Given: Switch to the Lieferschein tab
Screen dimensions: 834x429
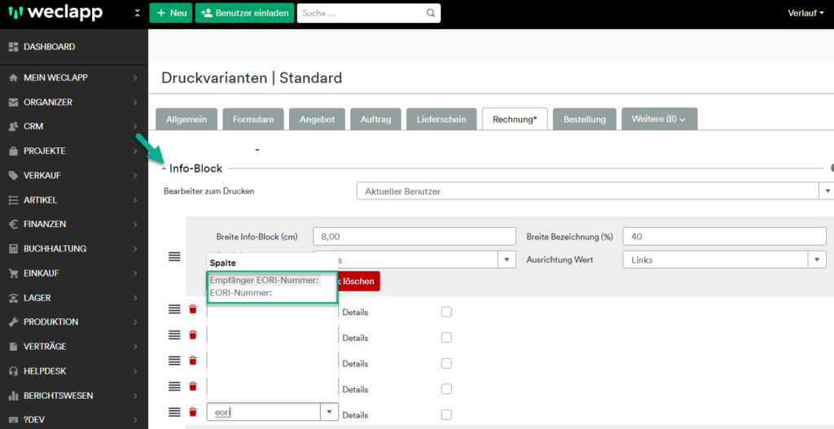Looking at the screenshot, I should (x=441, y=119).
